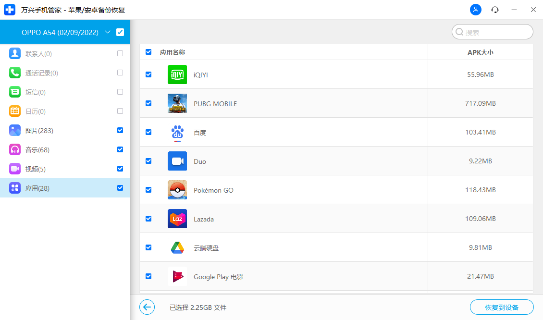Uncheck the Pokémon GO app checkbox
Screen dimensions: 543x320
click(x=148, y=190)
